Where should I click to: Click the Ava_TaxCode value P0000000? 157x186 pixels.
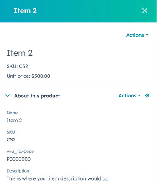point(18,159)
